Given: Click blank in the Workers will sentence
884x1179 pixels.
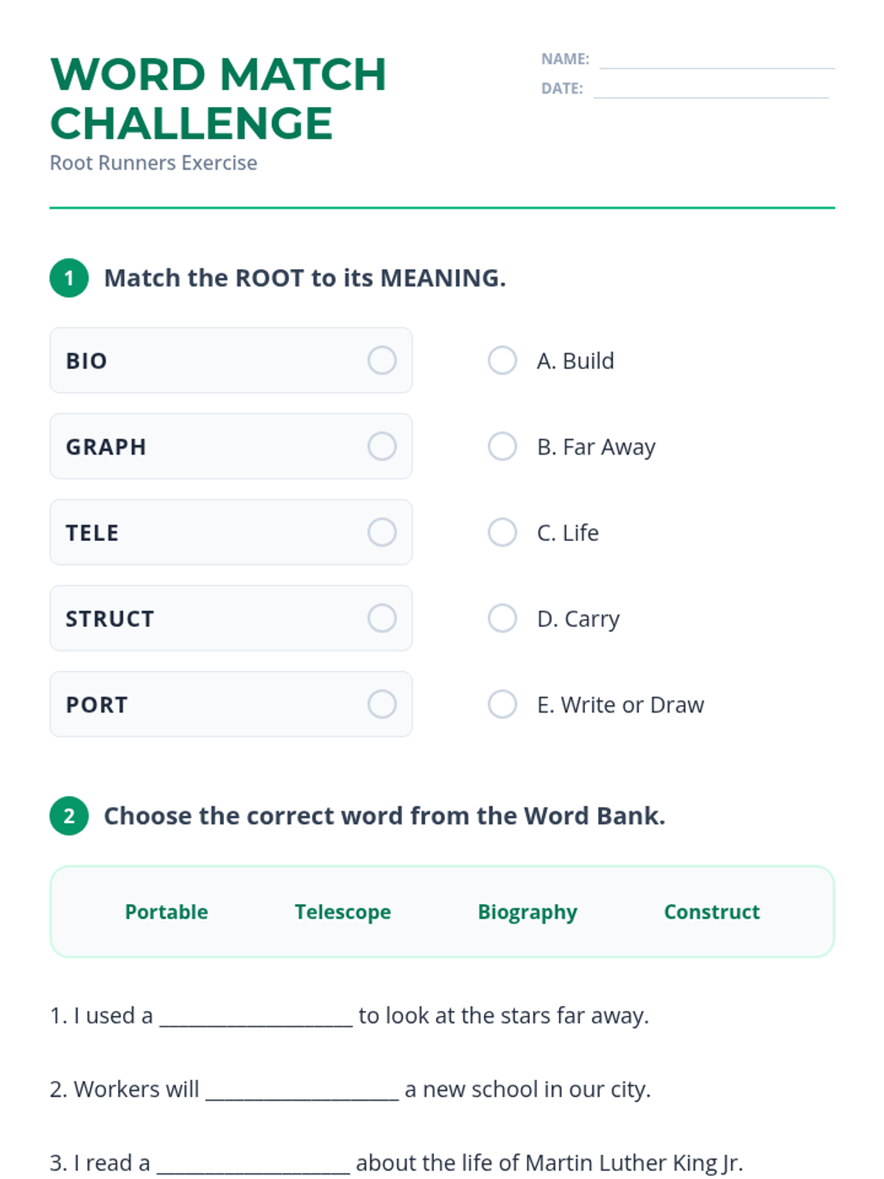Looking at the screenshot, I should (302, 1091).
